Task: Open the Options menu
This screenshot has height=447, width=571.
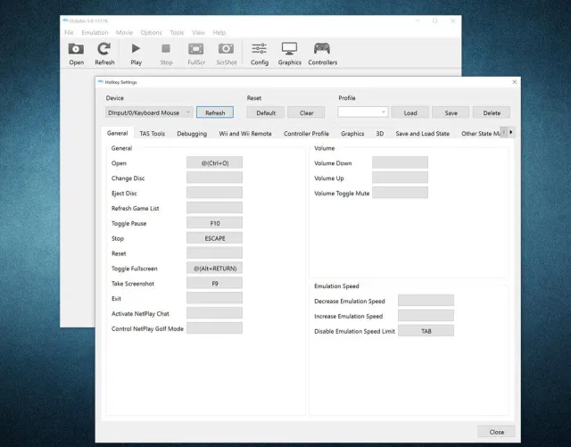Action: [x=151, y=32]
